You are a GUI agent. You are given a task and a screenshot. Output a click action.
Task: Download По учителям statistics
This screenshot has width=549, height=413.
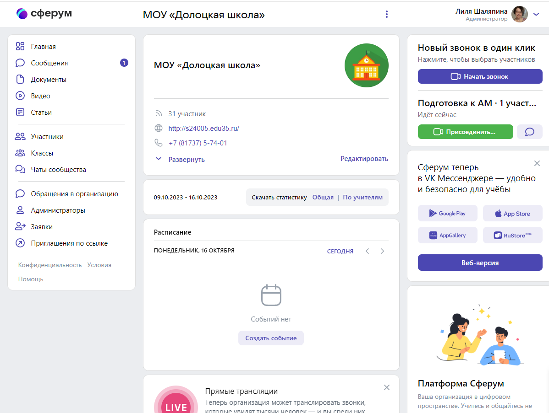pyautogui.click(x=363, y=198)
